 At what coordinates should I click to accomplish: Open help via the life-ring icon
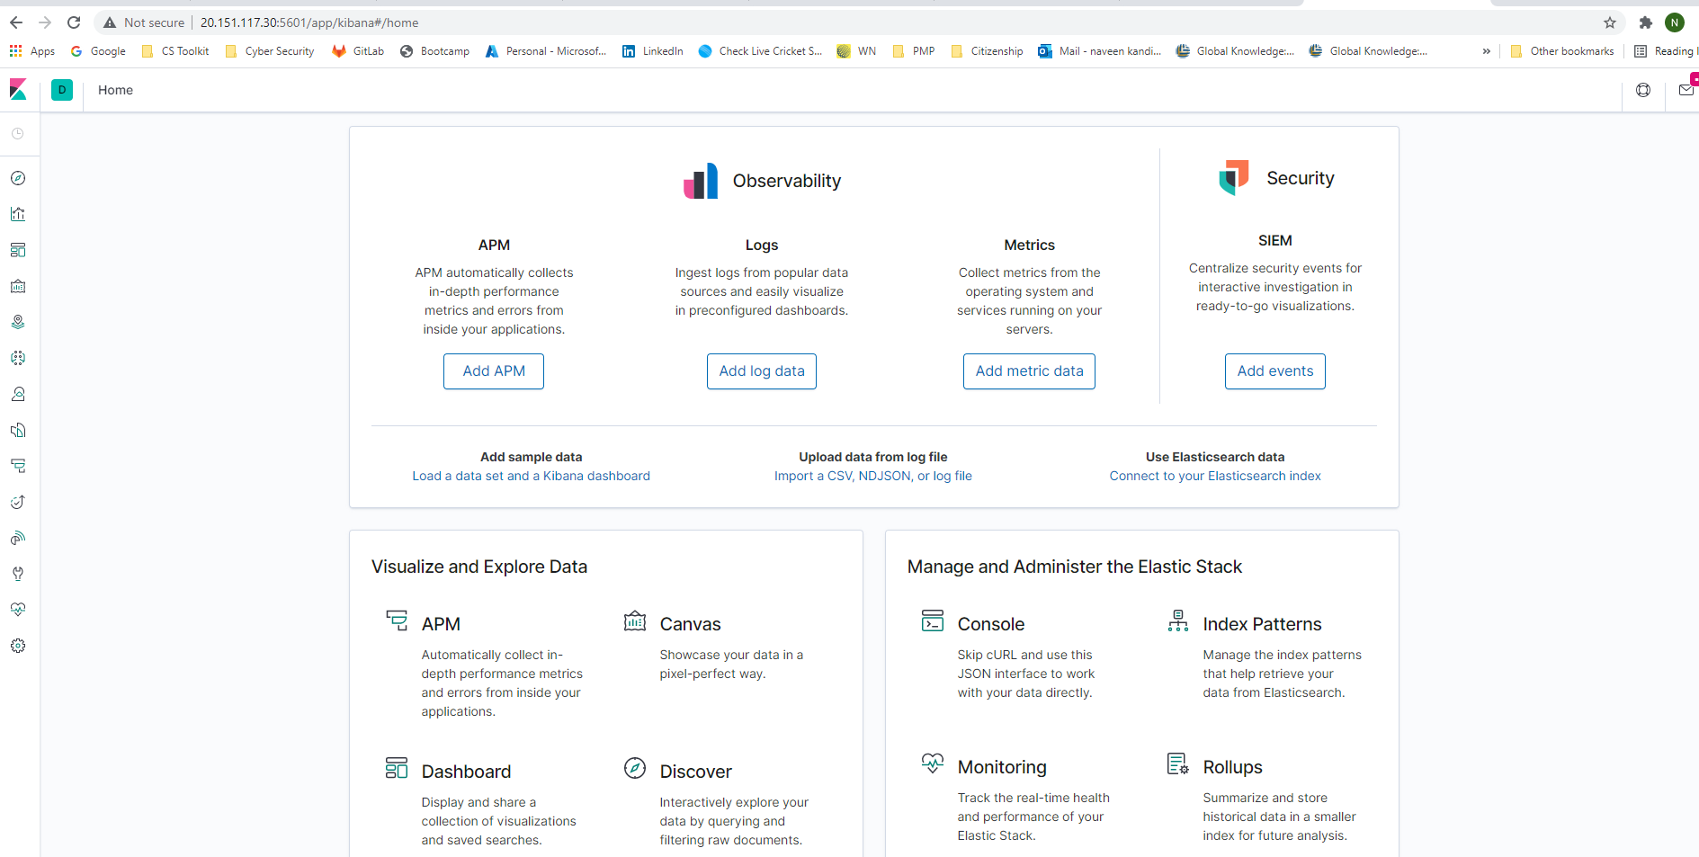tap(1643, 90)
